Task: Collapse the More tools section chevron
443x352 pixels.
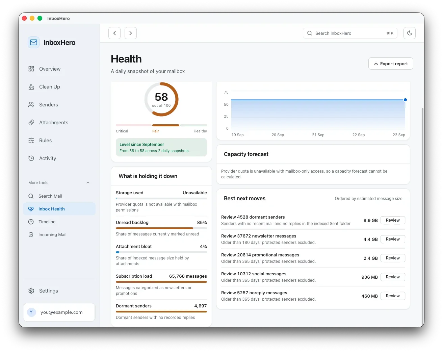Action: point(88,183)
